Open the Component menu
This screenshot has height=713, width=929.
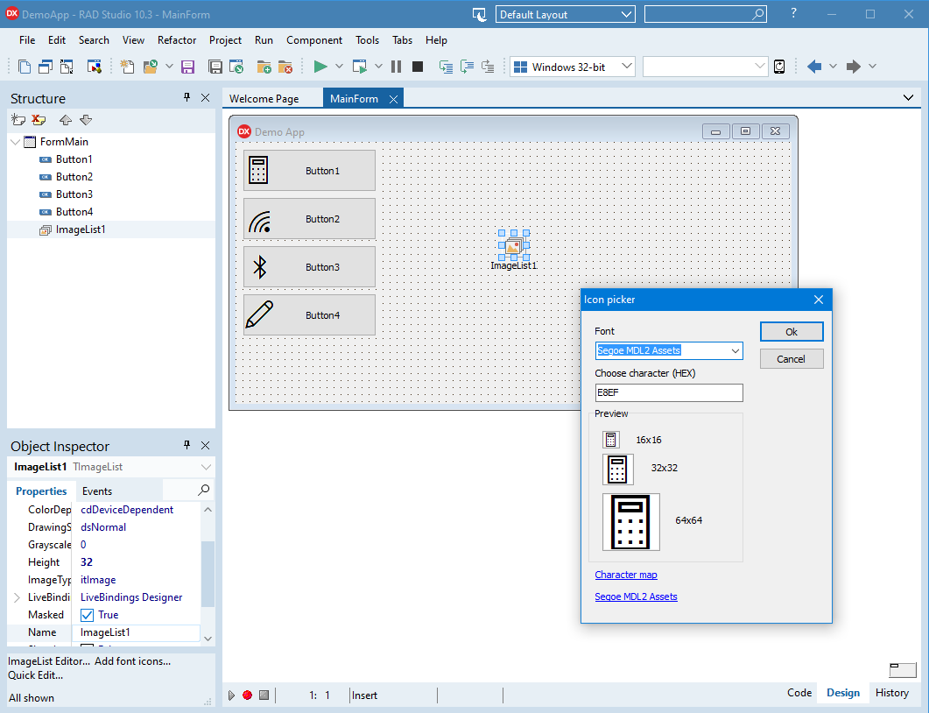(314, 40)
